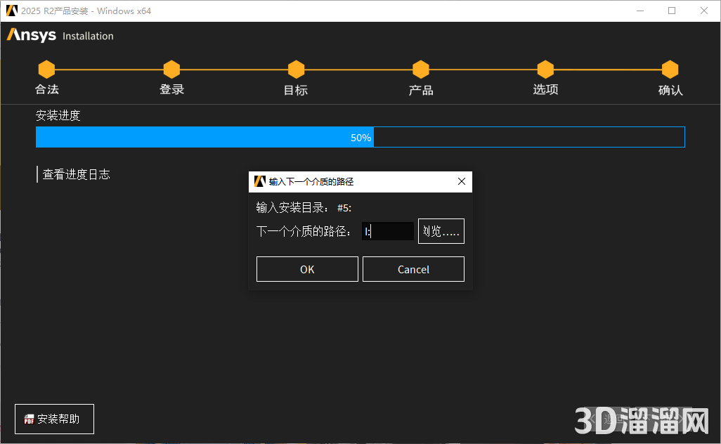Click the Ansys icon in the dialog titlebar
The image size is (721, 444).
click(258, 181)
